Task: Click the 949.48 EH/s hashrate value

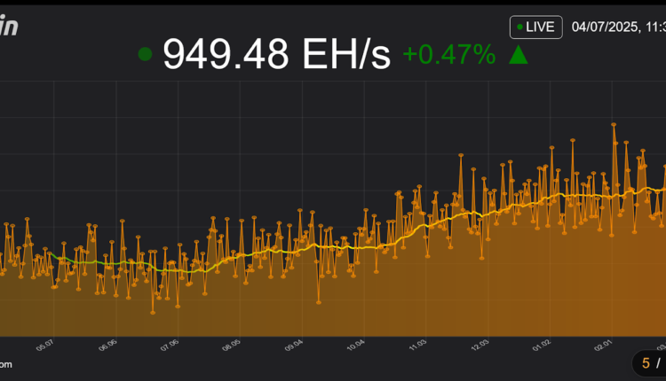Action: 277,55
